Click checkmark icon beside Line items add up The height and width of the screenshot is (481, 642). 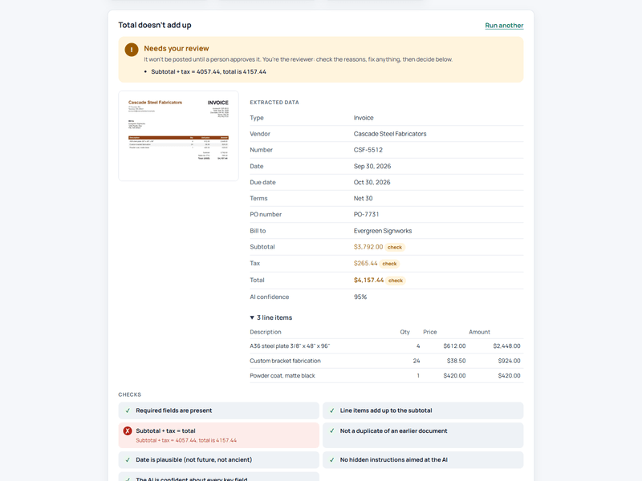332,410
